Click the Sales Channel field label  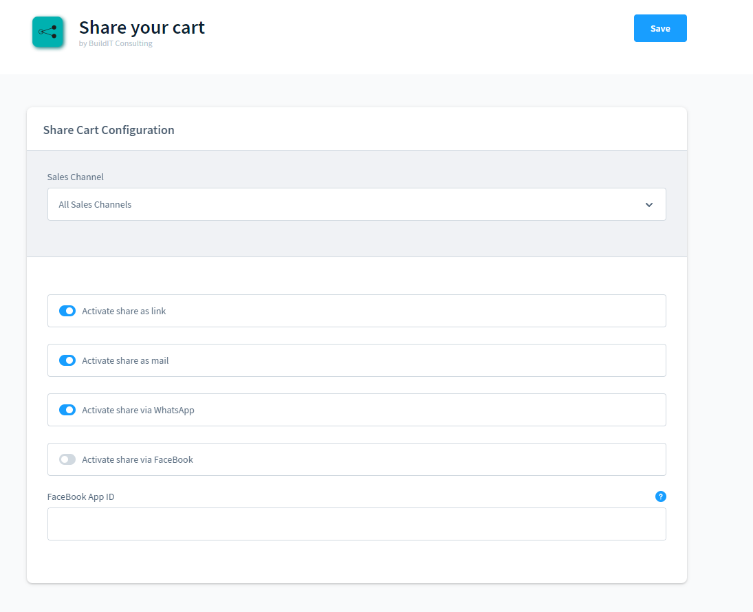(x=76, y=177)
